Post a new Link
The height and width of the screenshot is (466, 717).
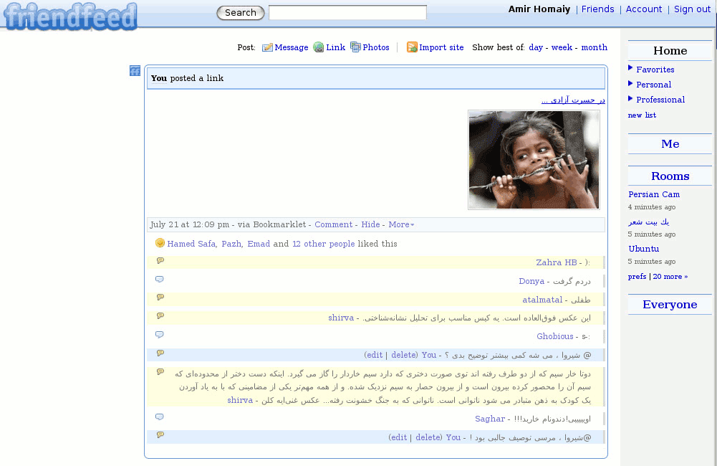[336, 47]
